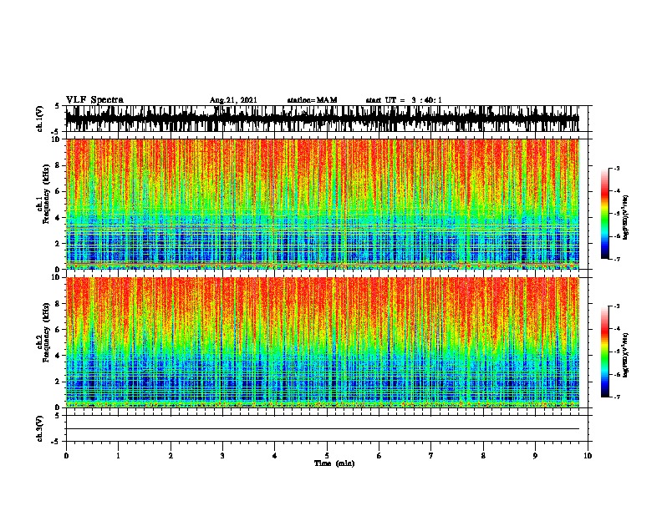Click inside the ch.1 frequency spectrogram panel
Screen dimensions: 662x511
[x=323, y=204]
